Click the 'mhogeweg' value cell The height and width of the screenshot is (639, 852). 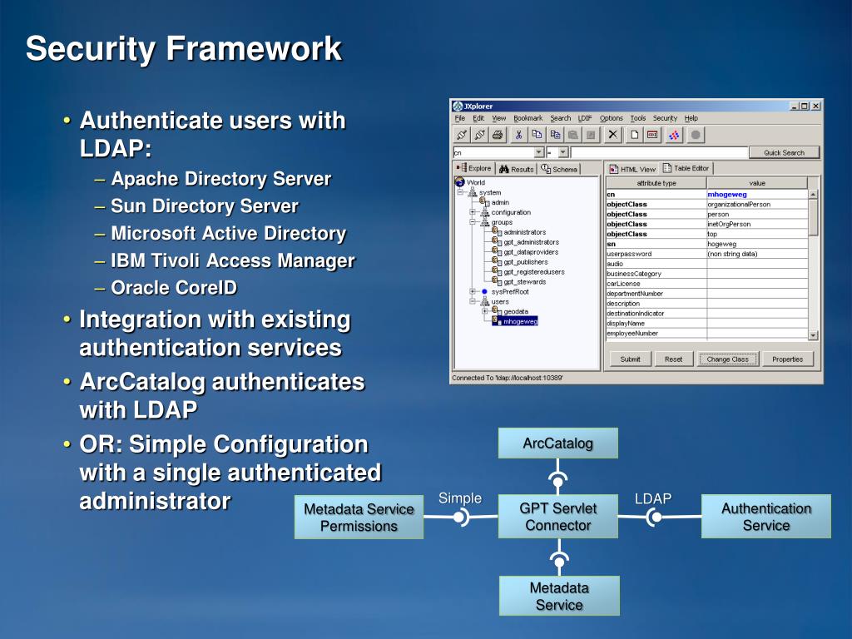point(757,194)
